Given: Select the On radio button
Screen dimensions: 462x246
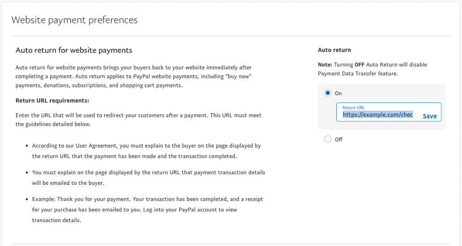Looking at the screenshot, I should click(x=328, y=93).
